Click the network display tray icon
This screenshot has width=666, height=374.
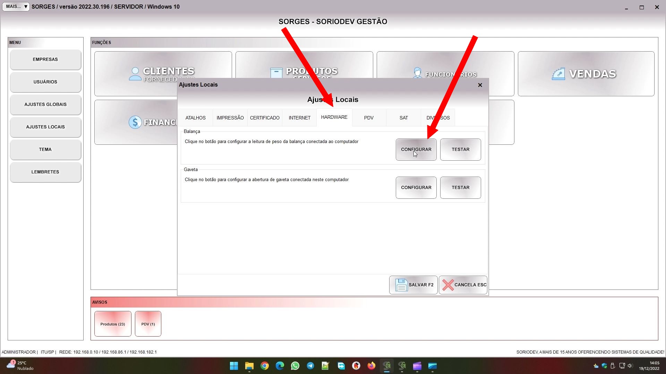click(622, 366)
